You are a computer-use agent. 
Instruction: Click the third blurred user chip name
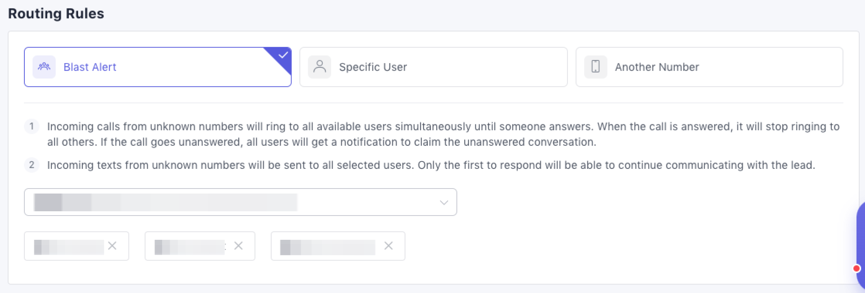328,247
